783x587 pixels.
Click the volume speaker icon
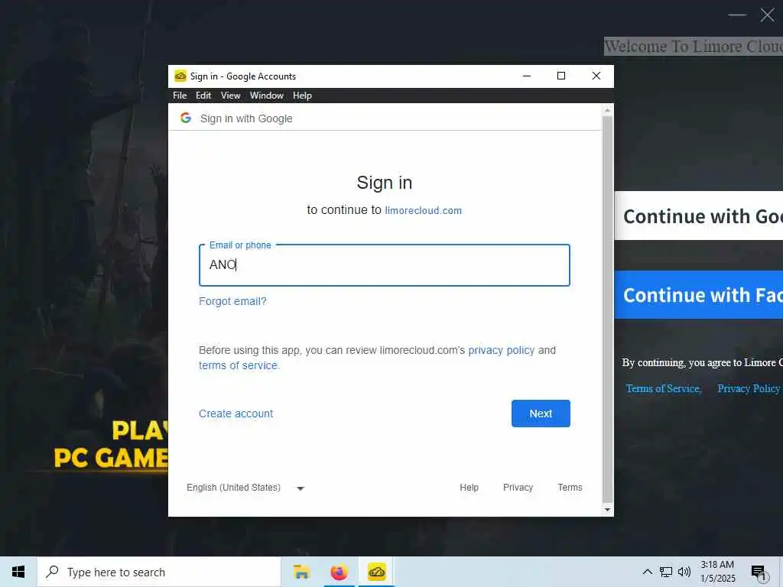coord(684,572)
